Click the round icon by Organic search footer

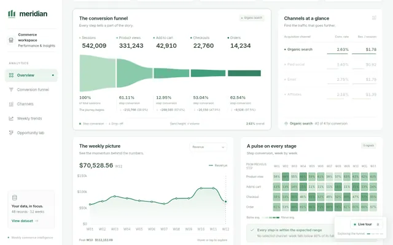point(286,123)
